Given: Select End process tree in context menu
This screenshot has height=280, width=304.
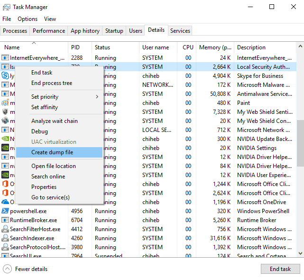Looking at the screenshot, I should click(x=52, y=83).
